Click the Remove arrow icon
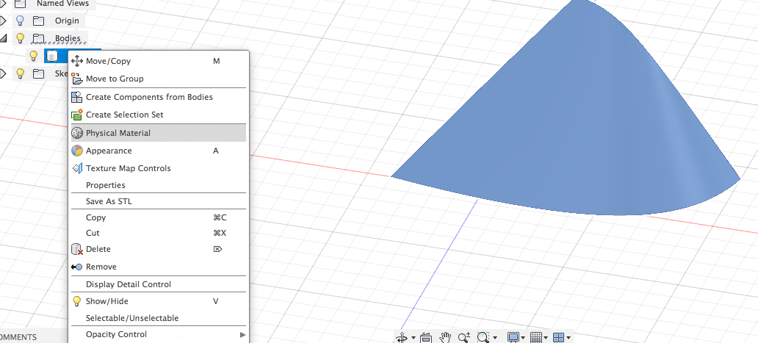758x343 pixels. click(77, 267)
